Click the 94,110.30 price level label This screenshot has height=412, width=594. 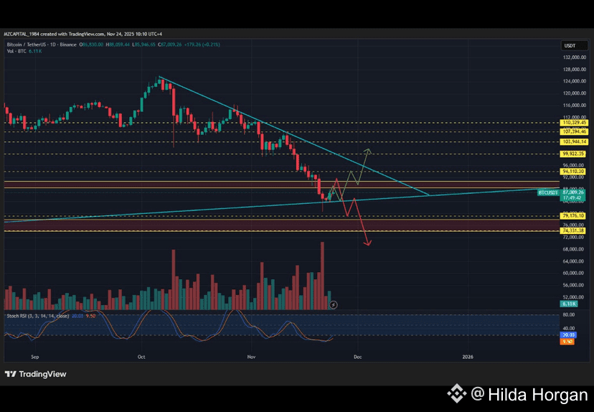click(573, 172)
